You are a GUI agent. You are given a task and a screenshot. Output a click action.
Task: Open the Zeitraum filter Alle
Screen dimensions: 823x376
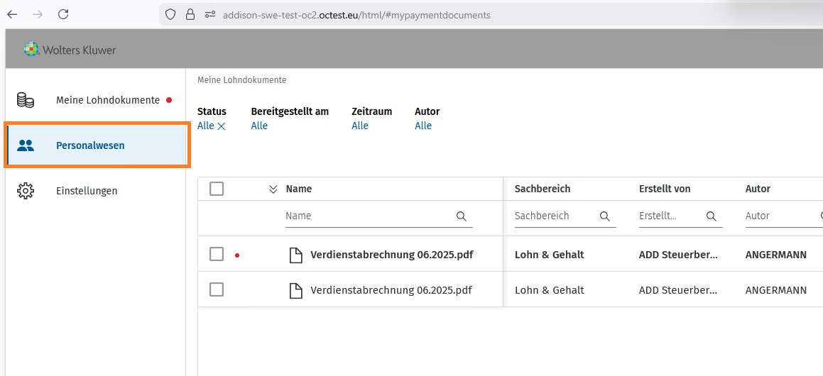coord(360,126)
